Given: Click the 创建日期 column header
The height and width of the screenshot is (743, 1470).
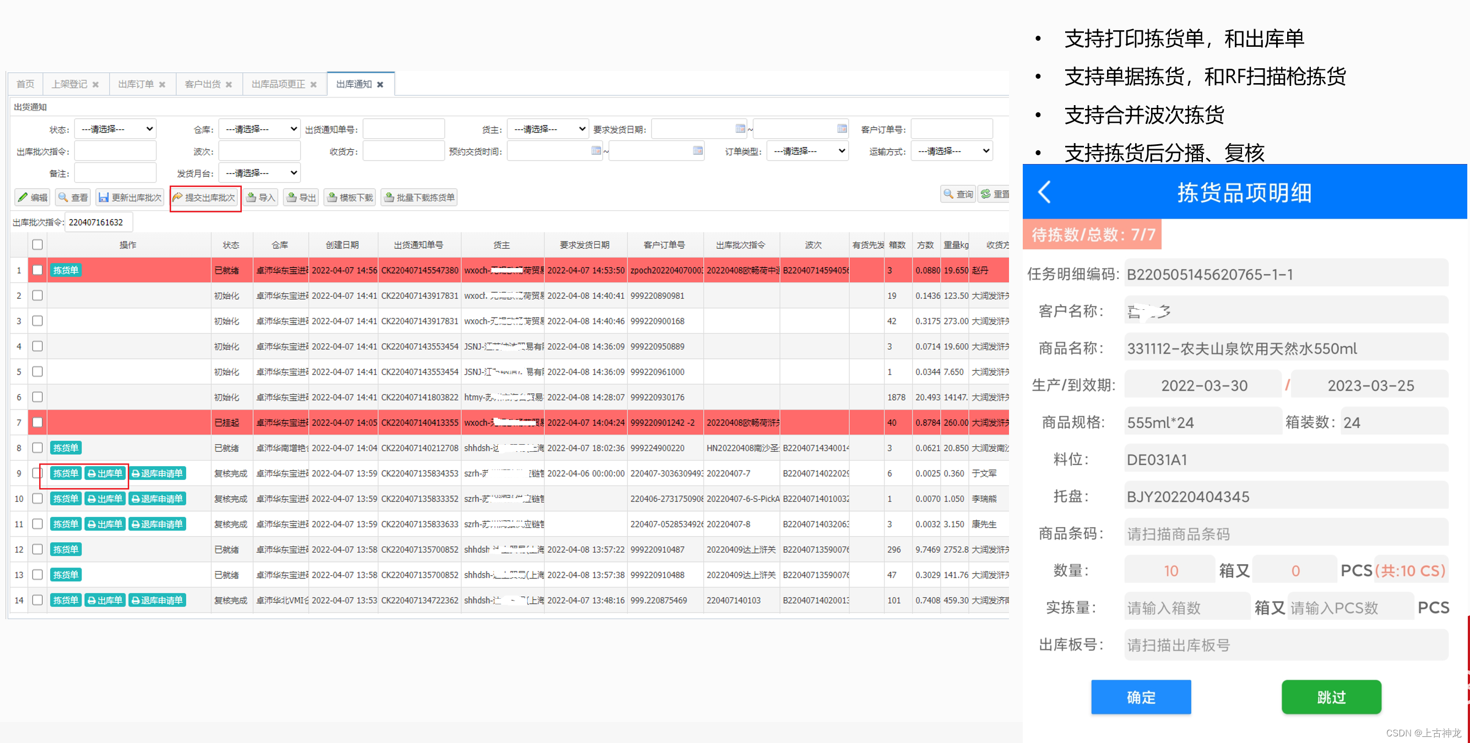Looking at the screenshot, I should [343, 244].
